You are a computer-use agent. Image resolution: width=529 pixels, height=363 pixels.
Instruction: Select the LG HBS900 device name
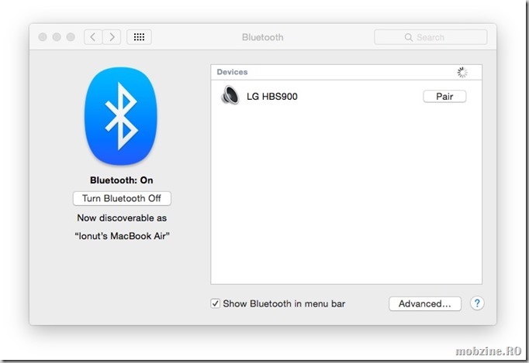[271, 97]
